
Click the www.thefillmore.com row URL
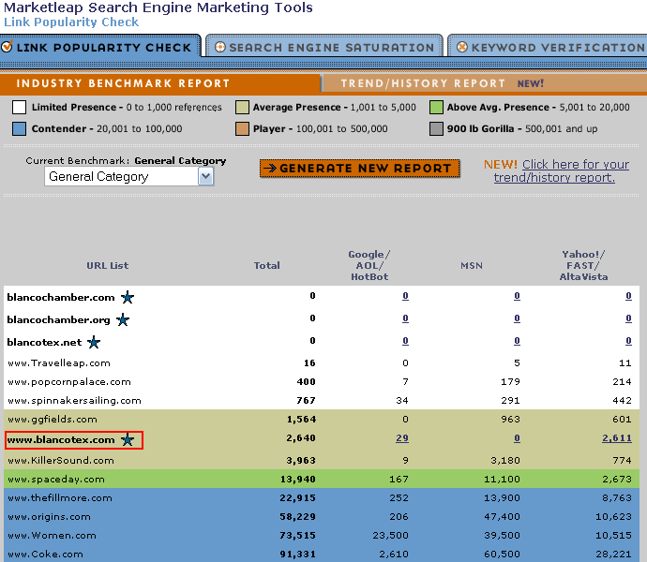[x=60, y=498]
